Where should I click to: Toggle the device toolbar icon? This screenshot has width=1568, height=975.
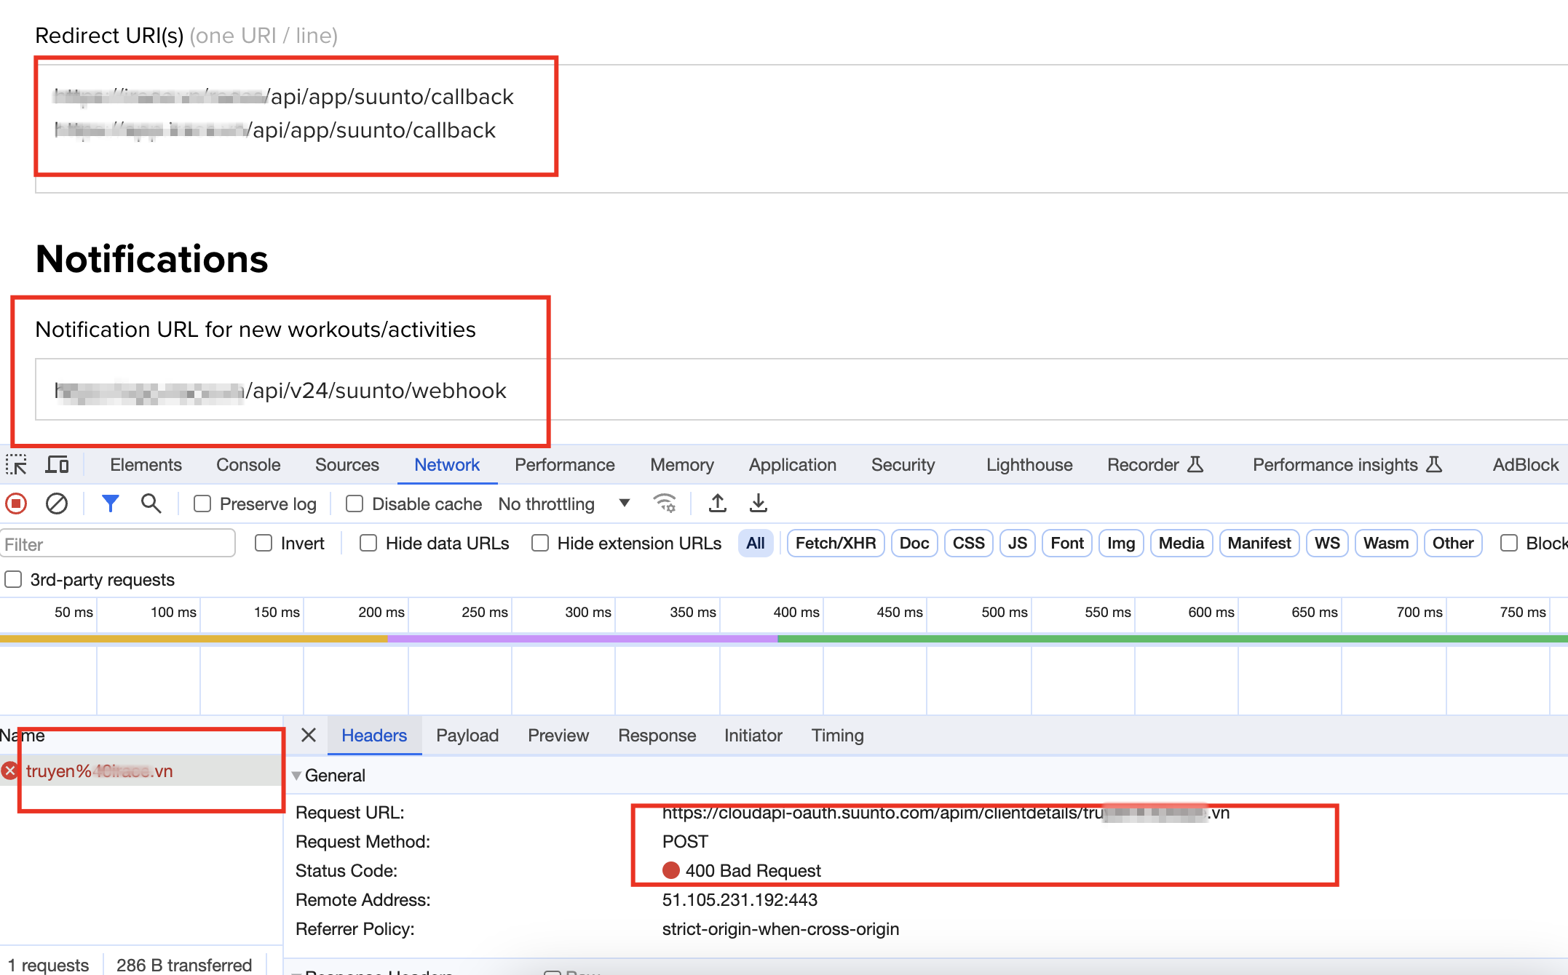(x=57, y=465)
